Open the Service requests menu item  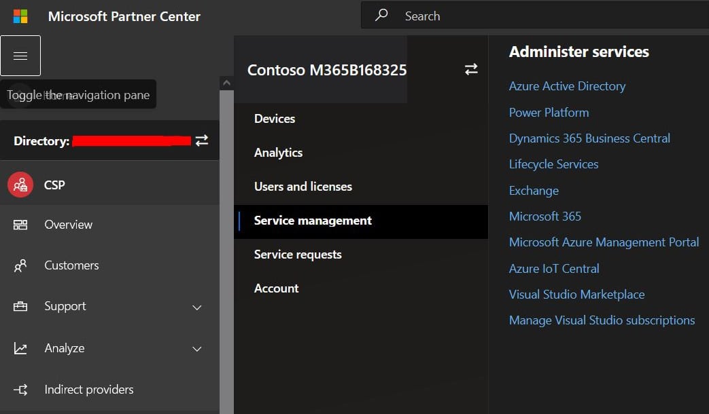pos(361,255)
